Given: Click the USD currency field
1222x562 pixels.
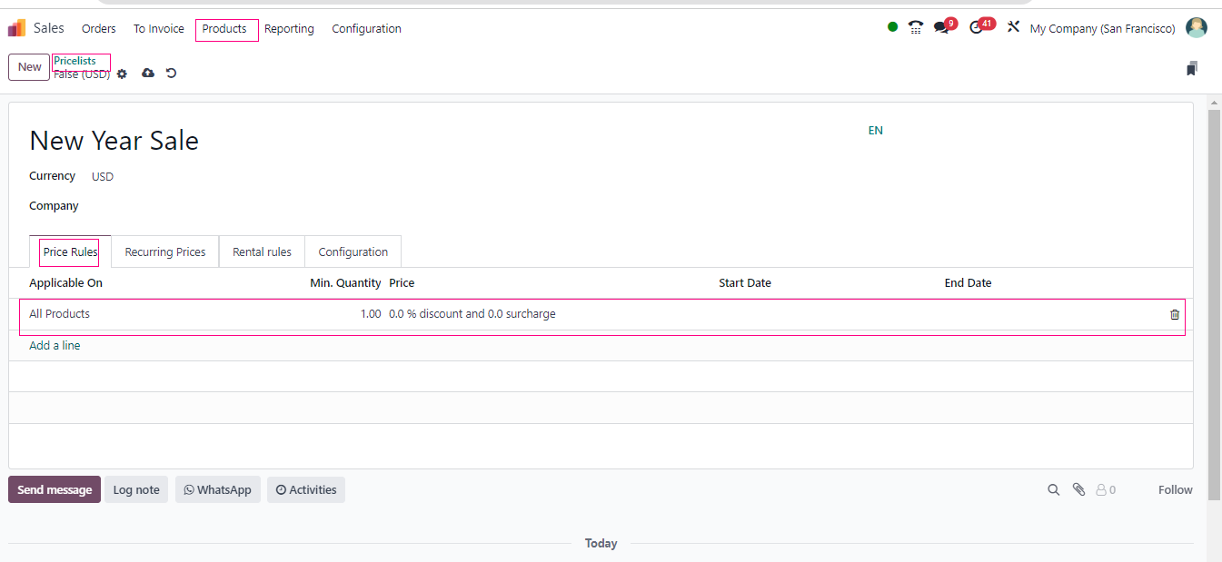Looking at the screenshot, I should coord(103,177).
